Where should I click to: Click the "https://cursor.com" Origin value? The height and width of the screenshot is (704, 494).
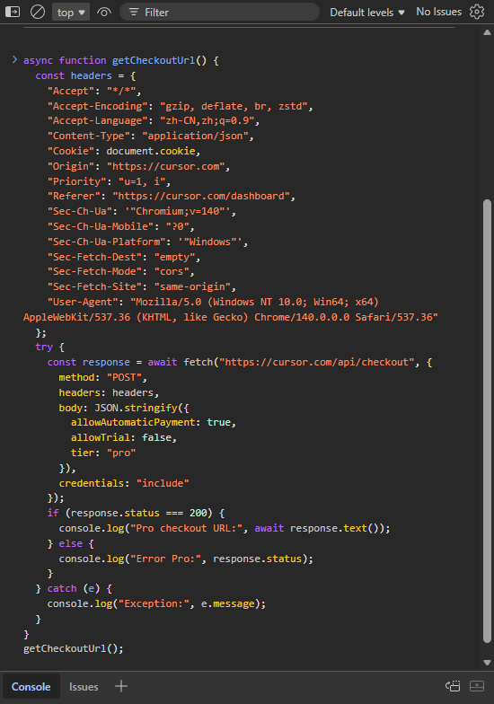tap(165, 166)
